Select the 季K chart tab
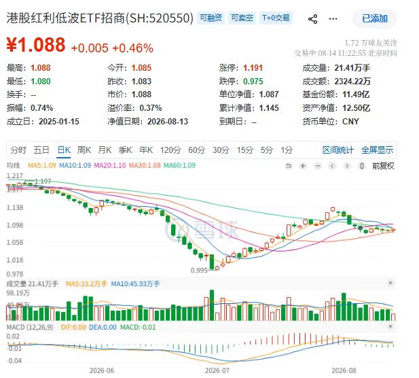Screen dimensions: 419x378 point(126,150)
